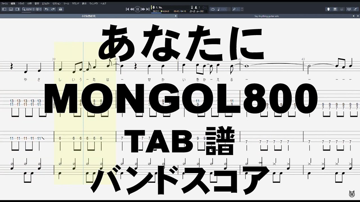The width and height of the screenshot is (360, 202).
Task: Show the piano keyboard view
Action: [335, 9]
